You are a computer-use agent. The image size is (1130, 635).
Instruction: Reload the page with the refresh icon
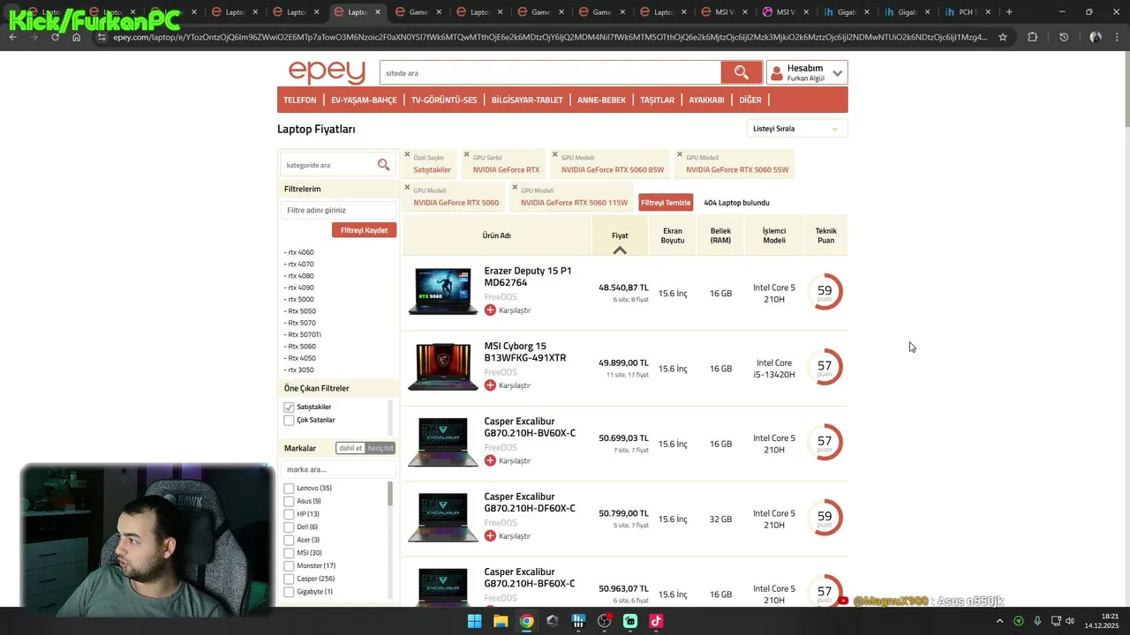pyautogui.click(x=56, y=37)
